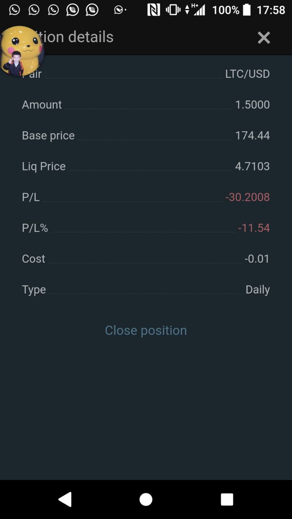Viewport: 292px width, 519px height.
Task: Tap the Base price value 174.44
Action: (x=252, y=135)
